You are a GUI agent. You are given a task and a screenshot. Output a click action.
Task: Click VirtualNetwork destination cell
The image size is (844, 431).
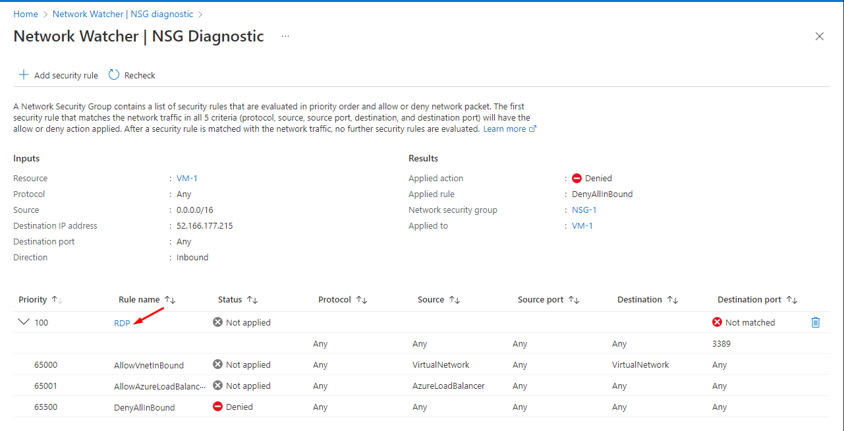pyautogui.click(x=640, y=364)
